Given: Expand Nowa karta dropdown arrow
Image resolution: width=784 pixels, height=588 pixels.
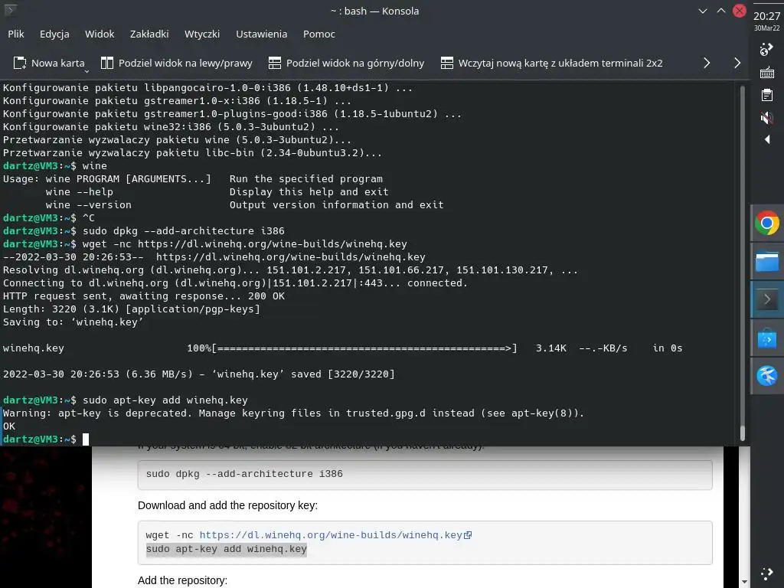Looking at the screenshot, I should 87,71.
